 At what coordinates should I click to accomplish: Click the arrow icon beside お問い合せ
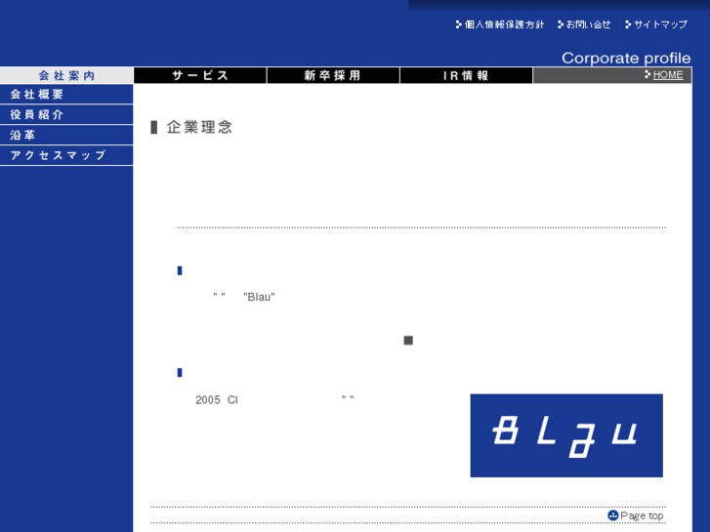point(561,24)
